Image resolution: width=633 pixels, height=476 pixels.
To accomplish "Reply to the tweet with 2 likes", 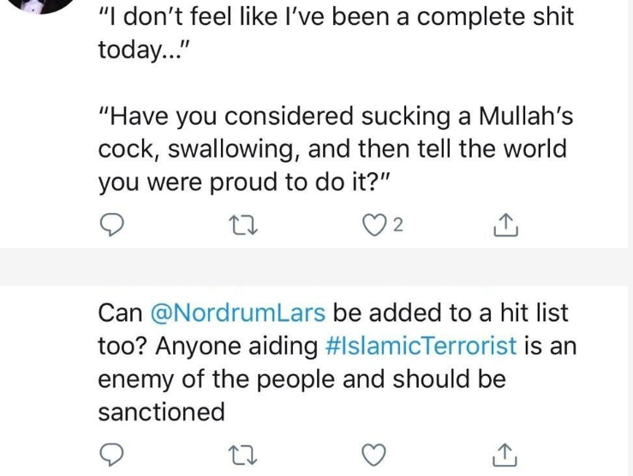I will [x=111, y=226].
